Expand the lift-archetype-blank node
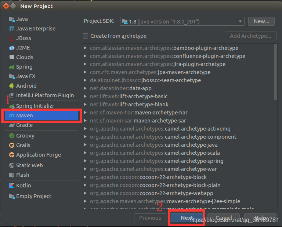Viewport: 282px width, 227px height. 85,105
